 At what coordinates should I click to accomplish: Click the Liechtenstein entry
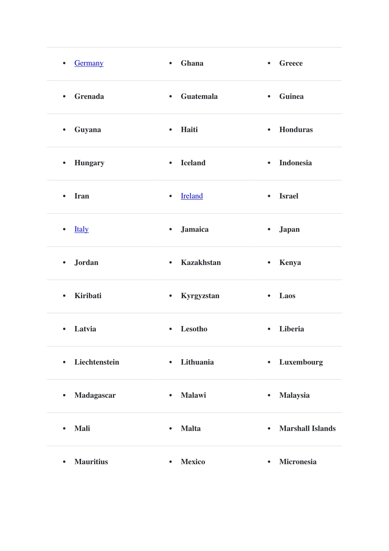pyautogui.click(x=97, y=362)
